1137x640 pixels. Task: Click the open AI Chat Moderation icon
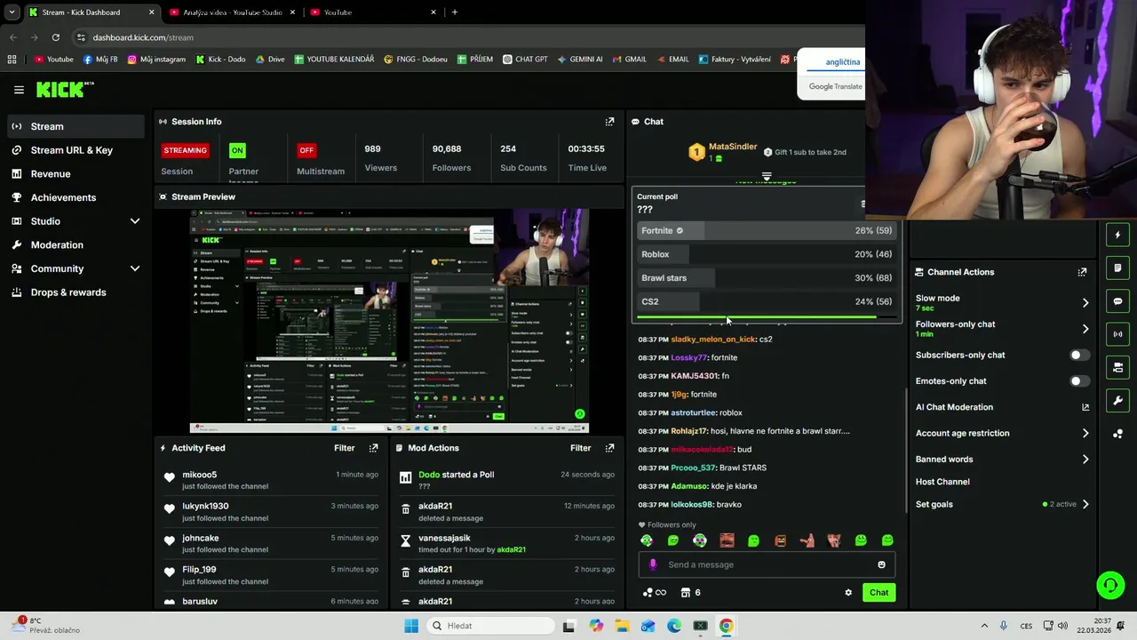pos(1085,407)
